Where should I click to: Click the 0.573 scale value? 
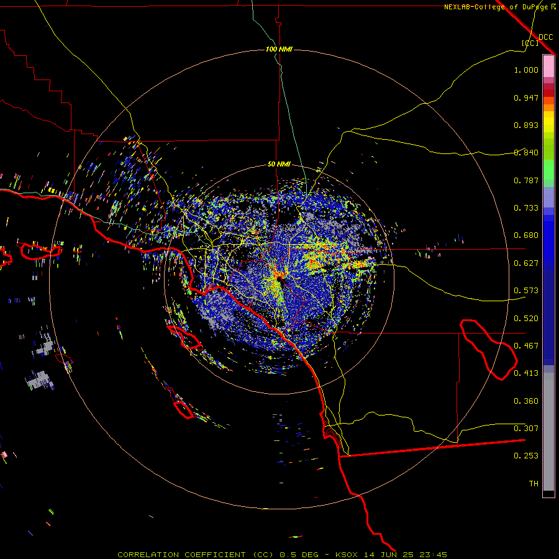pyautogui.click(x=526, y=291)
